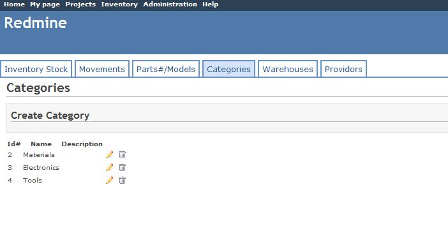The image size is (448, 240).
Task: Click id 2 in Materials row
Action: (x=10, y=154)
